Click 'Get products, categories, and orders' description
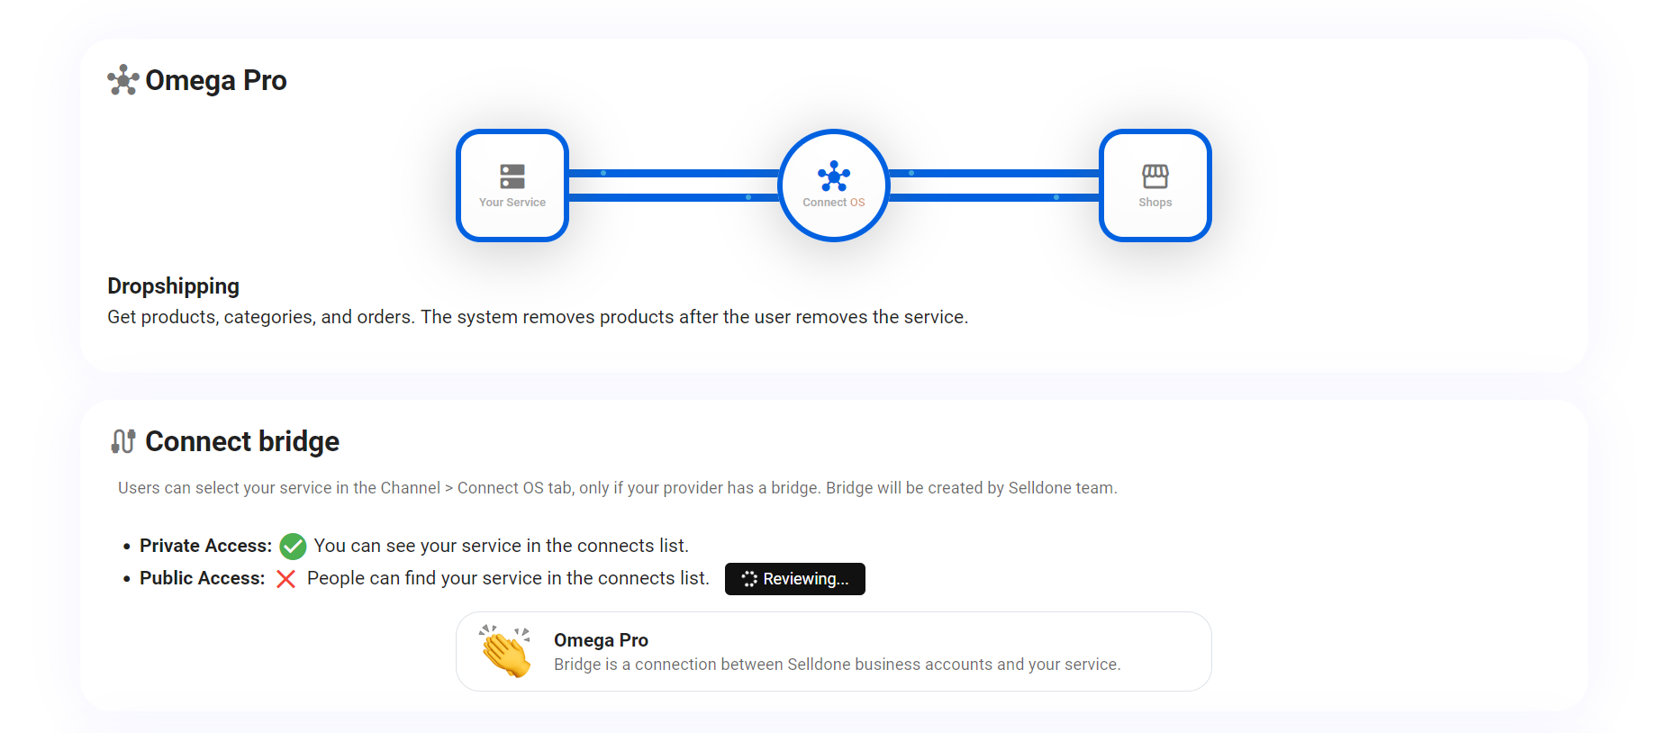This screenshot has width=1658, height=733. (538, 317)
